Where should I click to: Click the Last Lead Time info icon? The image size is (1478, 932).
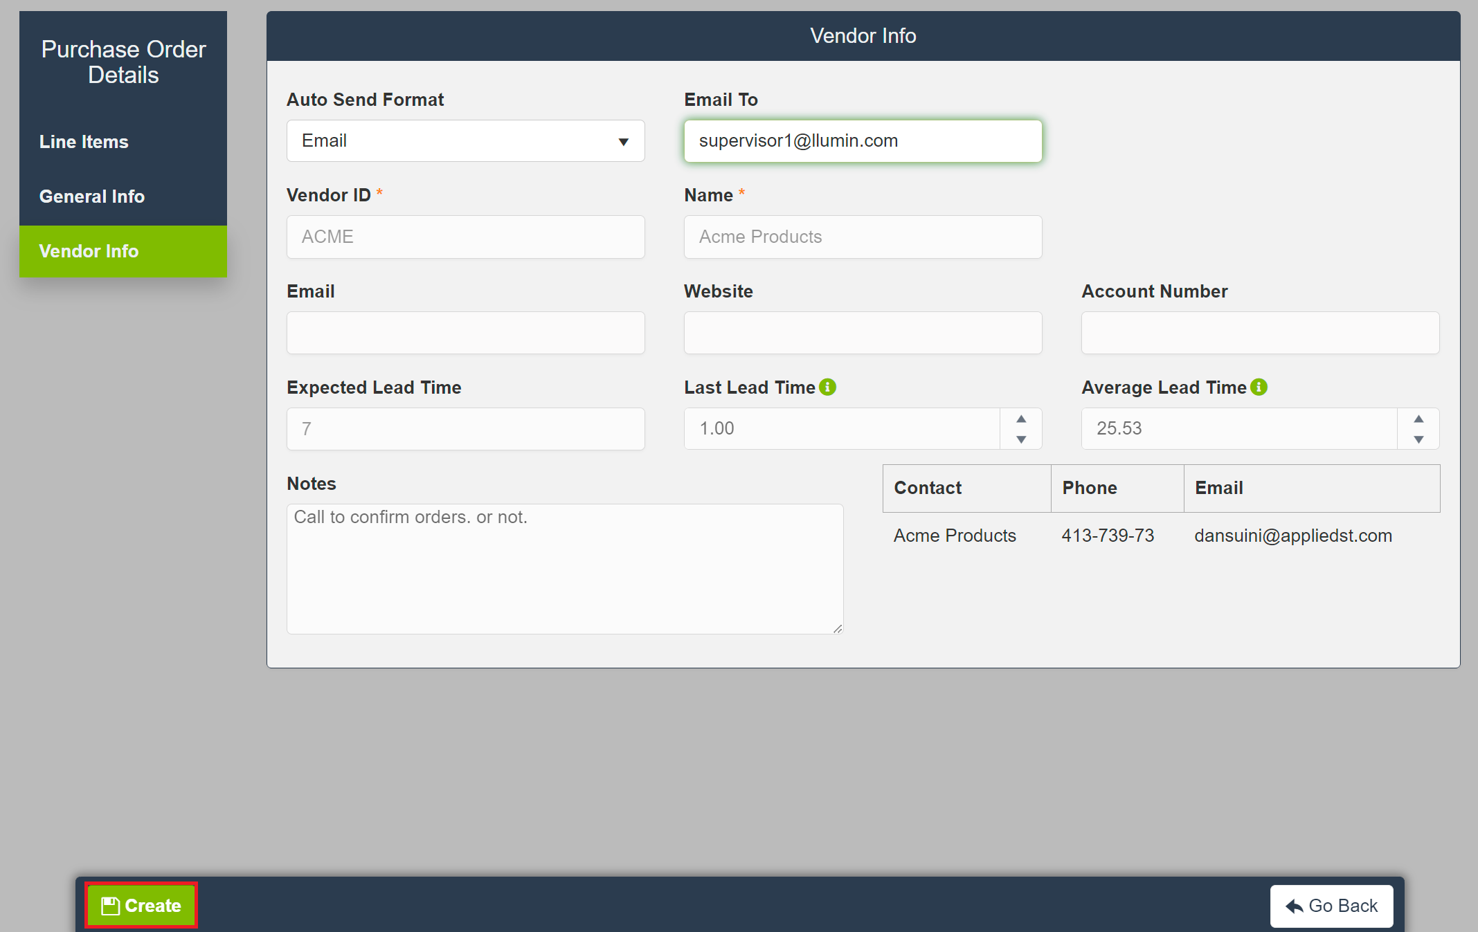[827, 387]
